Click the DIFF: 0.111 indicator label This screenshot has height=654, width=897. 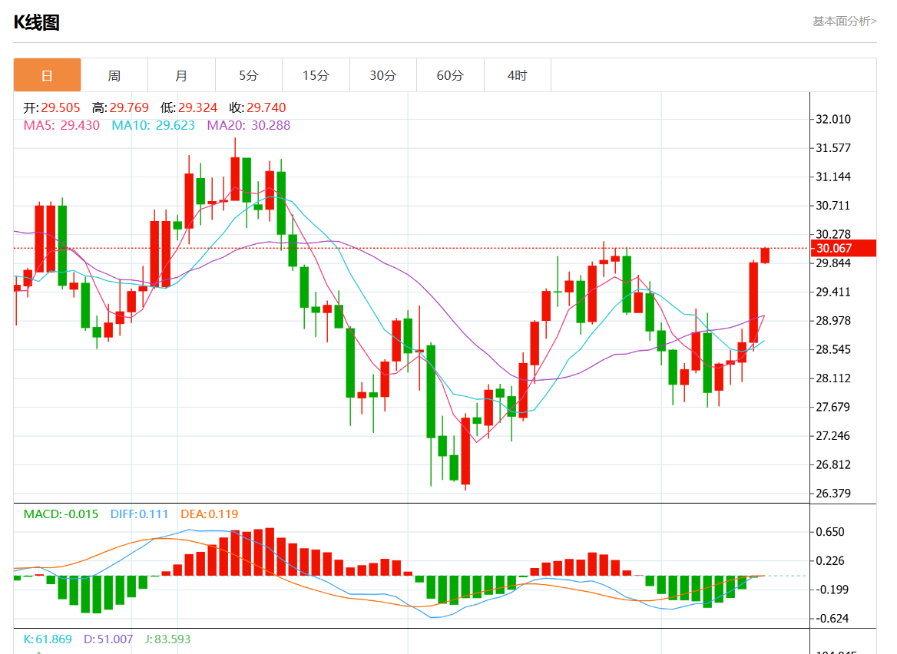point(140,514)
